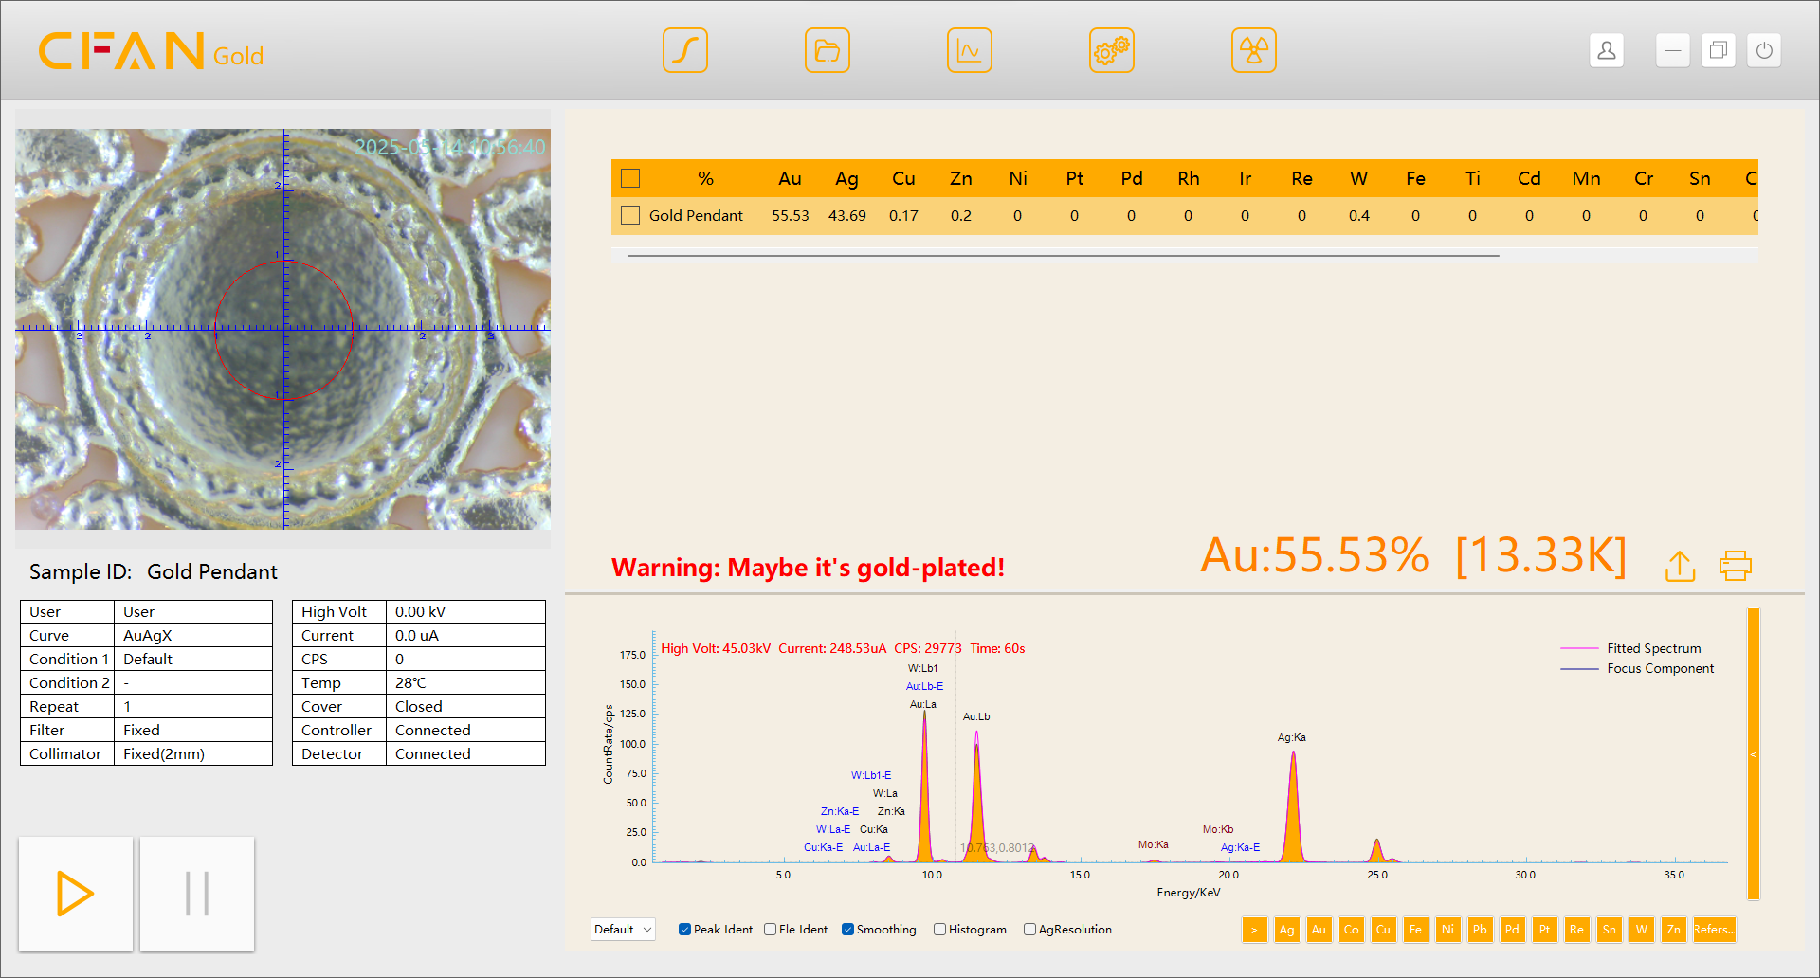Screen dimensions: 1820x978
Task: Select the Au value 55.53 cell
Action: pyautogui.click(x=790, y=215)
